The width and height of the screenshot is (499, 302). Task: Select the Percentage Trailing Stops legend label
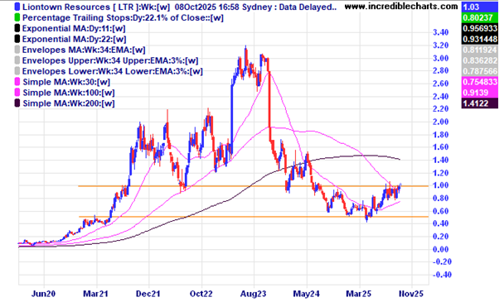click(123, 17)
